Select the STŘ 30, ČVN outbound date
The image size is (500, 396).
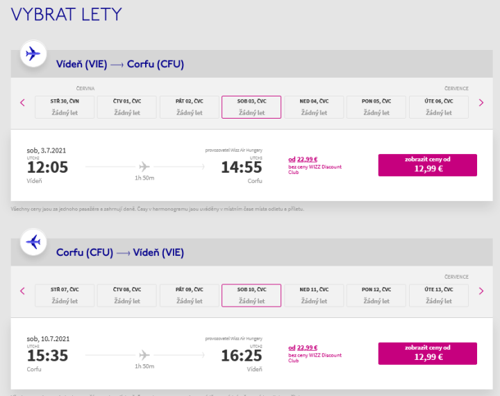pos(64,106)
